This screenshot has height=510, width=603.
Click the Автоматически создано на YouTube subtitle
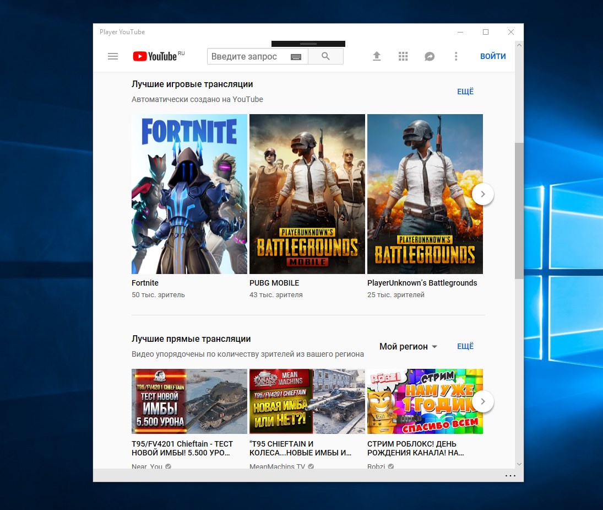pyautogui.click(x=197, y=99)
